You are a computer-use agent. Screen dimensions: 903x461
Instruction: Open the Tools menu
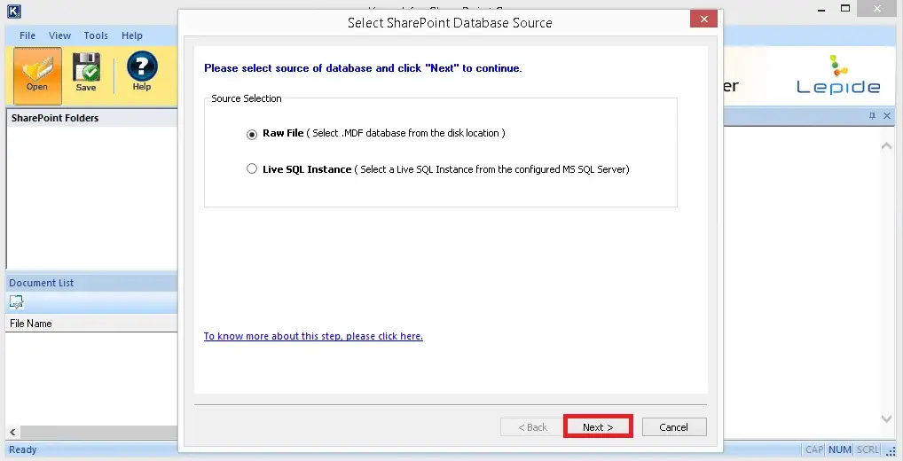click(96, 35)
